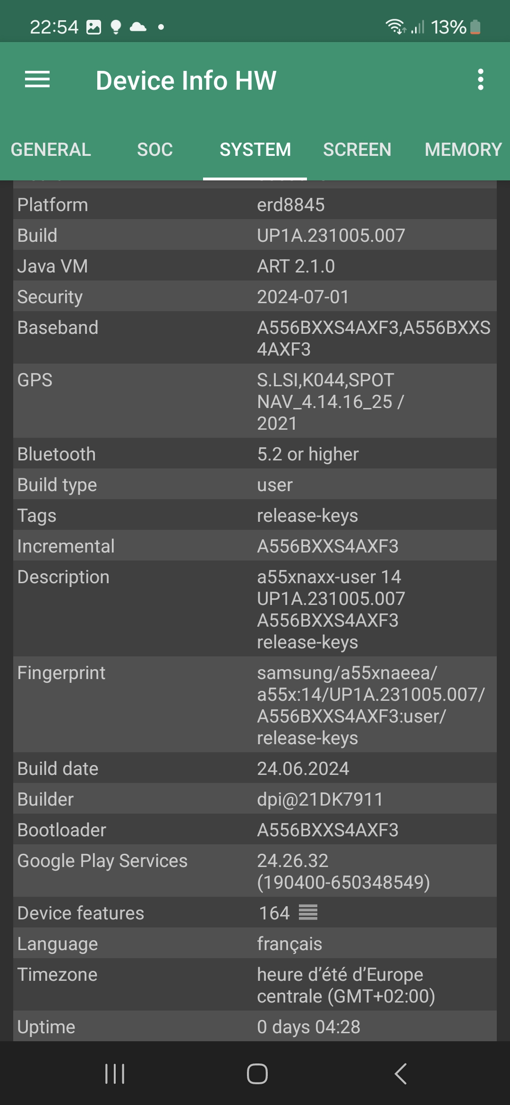Open the hamburger navigation menu

(x=37, y=79)
